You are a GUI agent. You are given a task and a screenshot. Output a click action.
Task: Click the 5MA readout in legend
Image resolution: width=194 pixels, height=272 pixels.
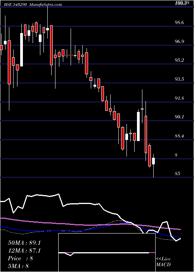pyautogui.click(x=18, y=266)
